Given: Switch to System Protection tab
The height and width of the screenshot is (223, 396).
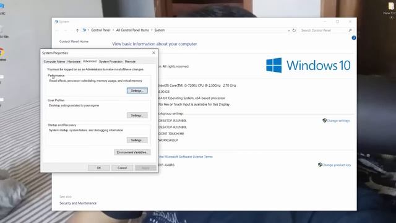Looking at the screenshot, I should click(111, 61).
